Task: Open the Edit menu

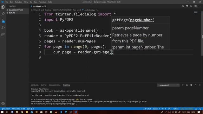Action: pos(12,2)
